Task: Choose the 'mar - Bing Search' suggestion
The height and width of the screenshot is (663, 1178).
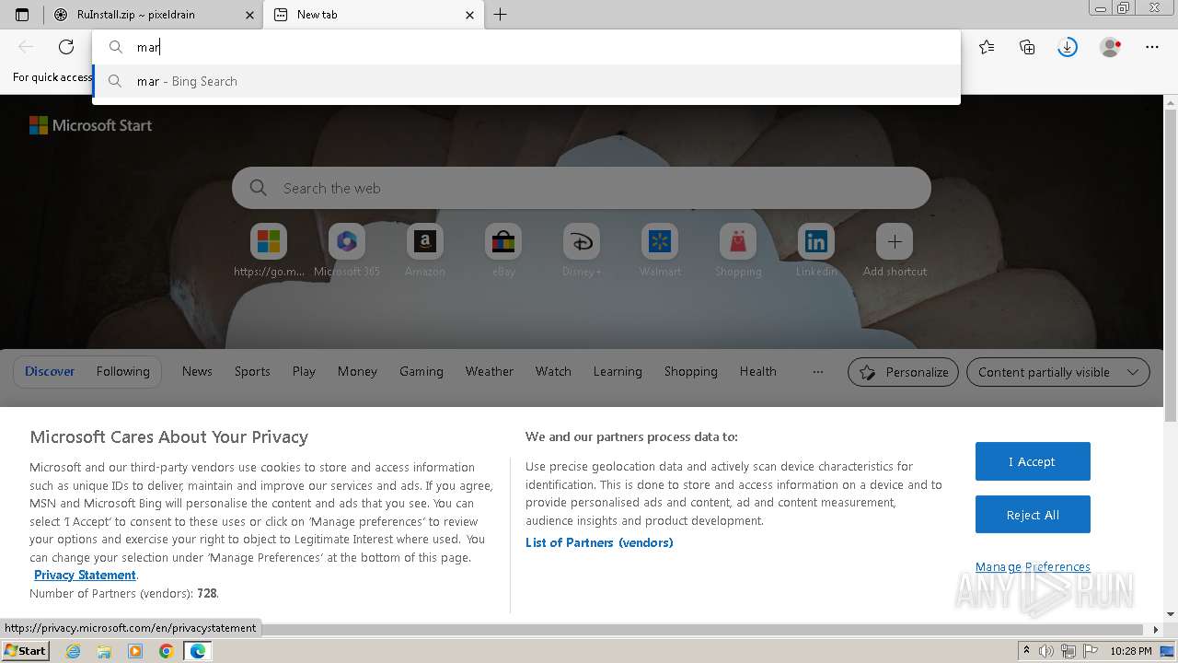Action: pyautogui.click(x=526, y=81)
